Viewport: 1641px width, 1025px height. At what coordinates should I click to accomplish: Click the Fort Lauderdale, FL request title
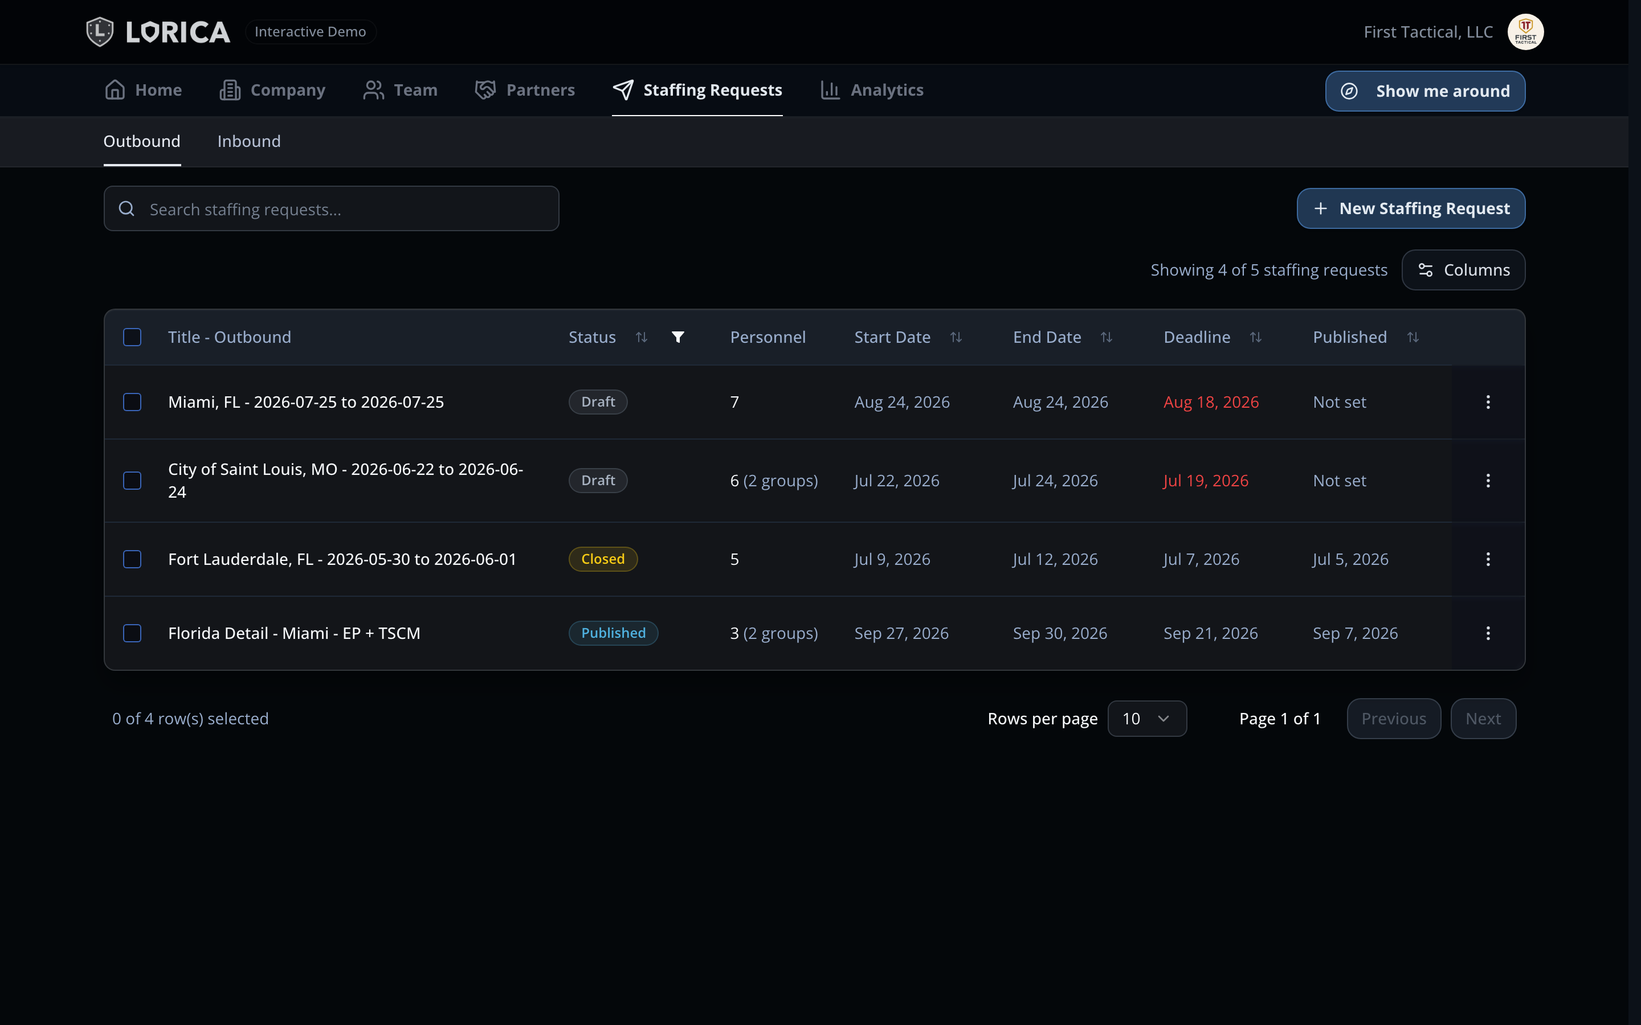click(x=342, y=559)
